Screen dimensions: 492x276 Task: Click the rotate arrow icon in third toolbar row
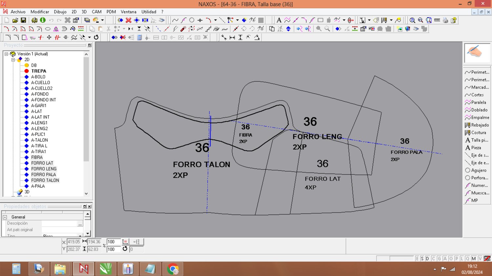(x=96, y=37)
